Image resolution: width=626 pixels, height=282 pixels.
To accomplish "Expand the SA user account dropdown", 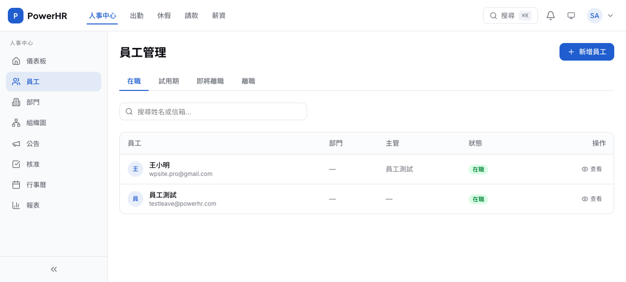I will [x=610, y=16].
